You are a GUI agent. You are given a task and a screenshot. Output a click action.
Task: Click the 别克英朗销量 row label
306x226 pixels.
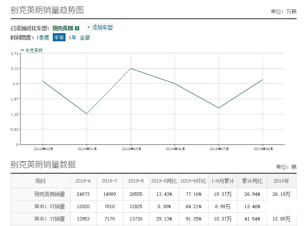tap(49, 194)
